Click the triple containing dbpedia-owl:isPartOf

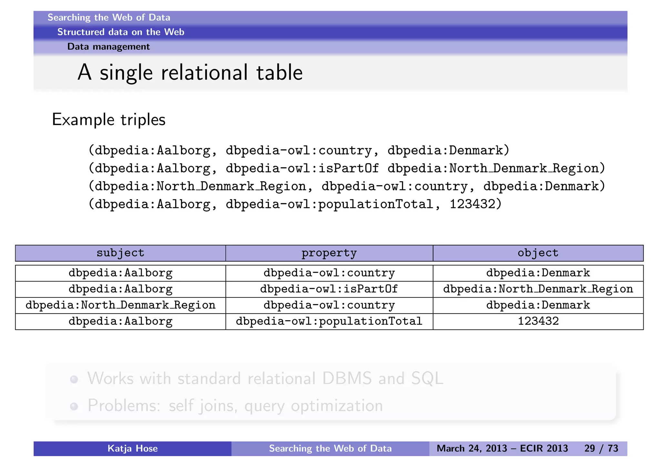(x=347, y=168)
